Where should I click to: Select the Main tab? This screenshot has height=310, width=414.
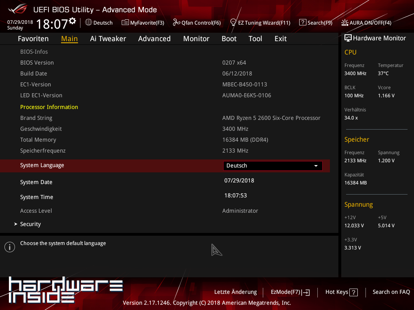pyautogui.click(x=70, y=39)
